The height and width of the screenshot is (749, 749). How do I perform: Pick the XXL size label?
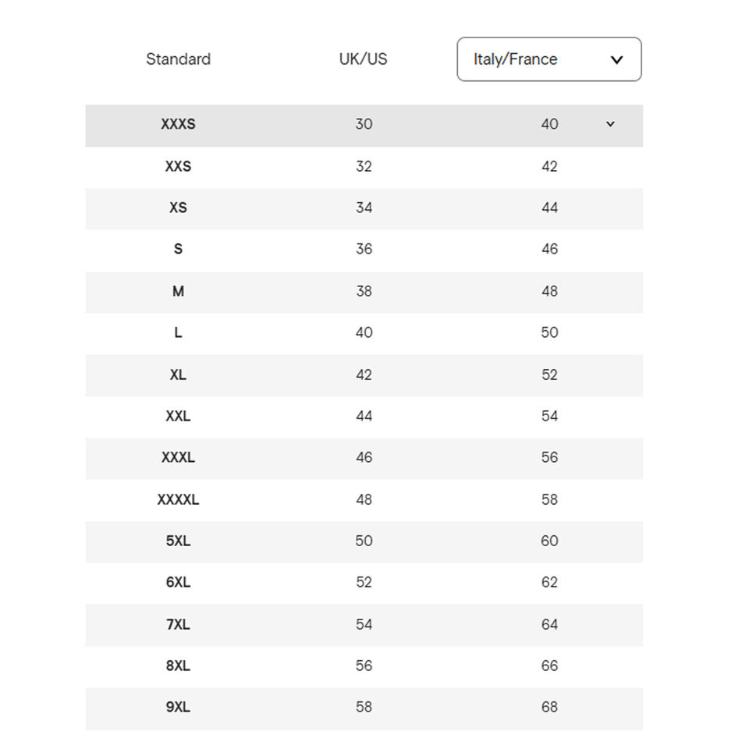[x=178, y=416]
